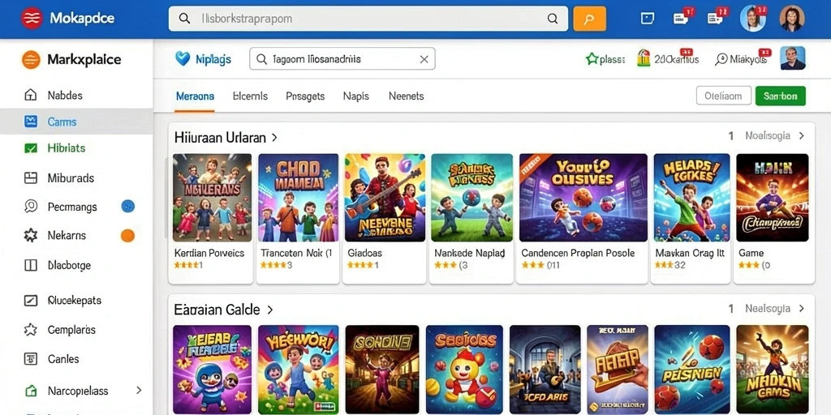Toggle the orange indicator beside Nekarns
Image resolution: width=831 pixels, height=415 pixels.
pyautogui.click(x=127, y=236)
